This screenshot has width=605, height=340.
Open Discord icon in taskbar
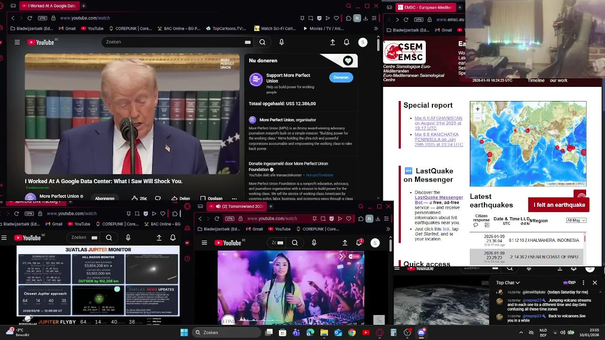point(421,332)
